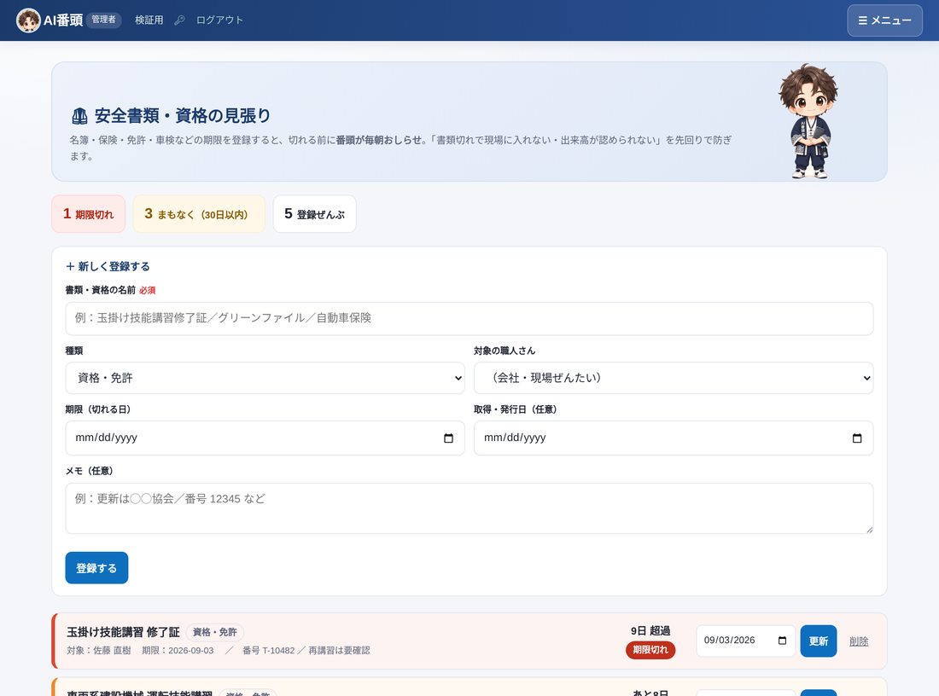This screenshot has width=939, height=696.
Task: Click the AI番頭 avatar logo icon
Action: [x=28, y=20]
